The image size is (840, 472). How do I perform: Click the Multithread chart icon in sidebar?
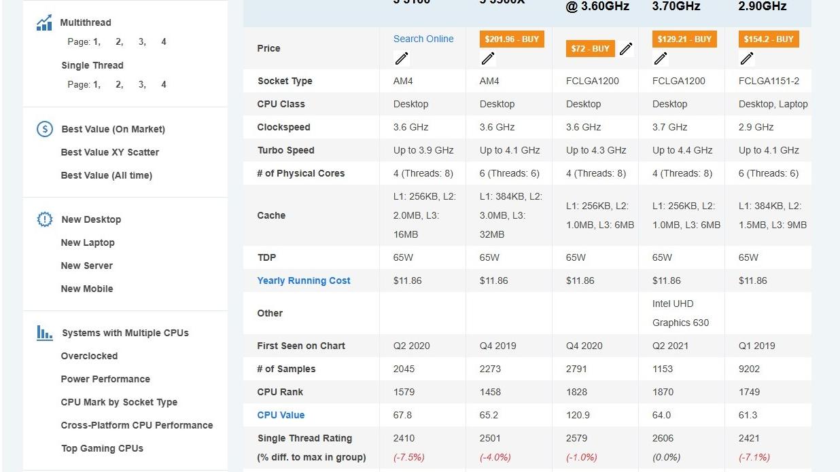pyautogui.click(x=44, y=23)
